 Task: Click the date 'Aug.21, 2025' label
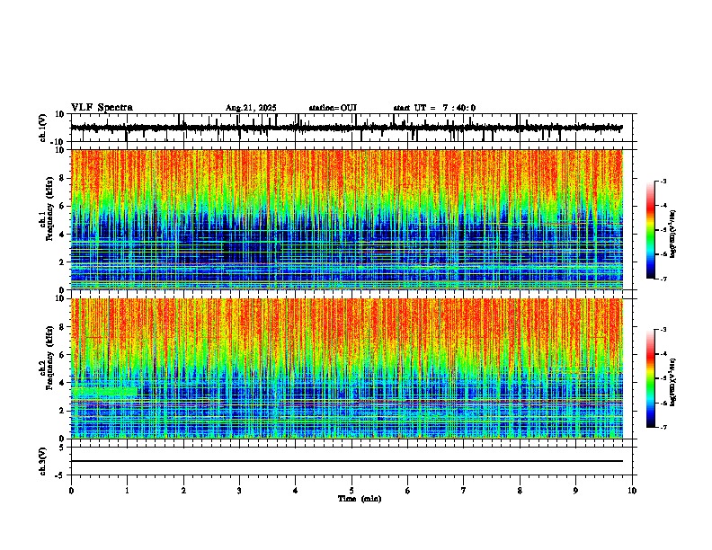[251, 108]
